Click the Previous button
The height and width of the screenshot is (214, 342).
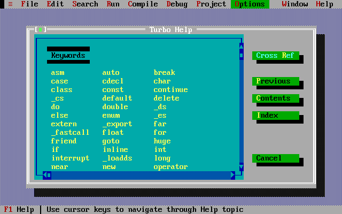[x=276, y=81]
